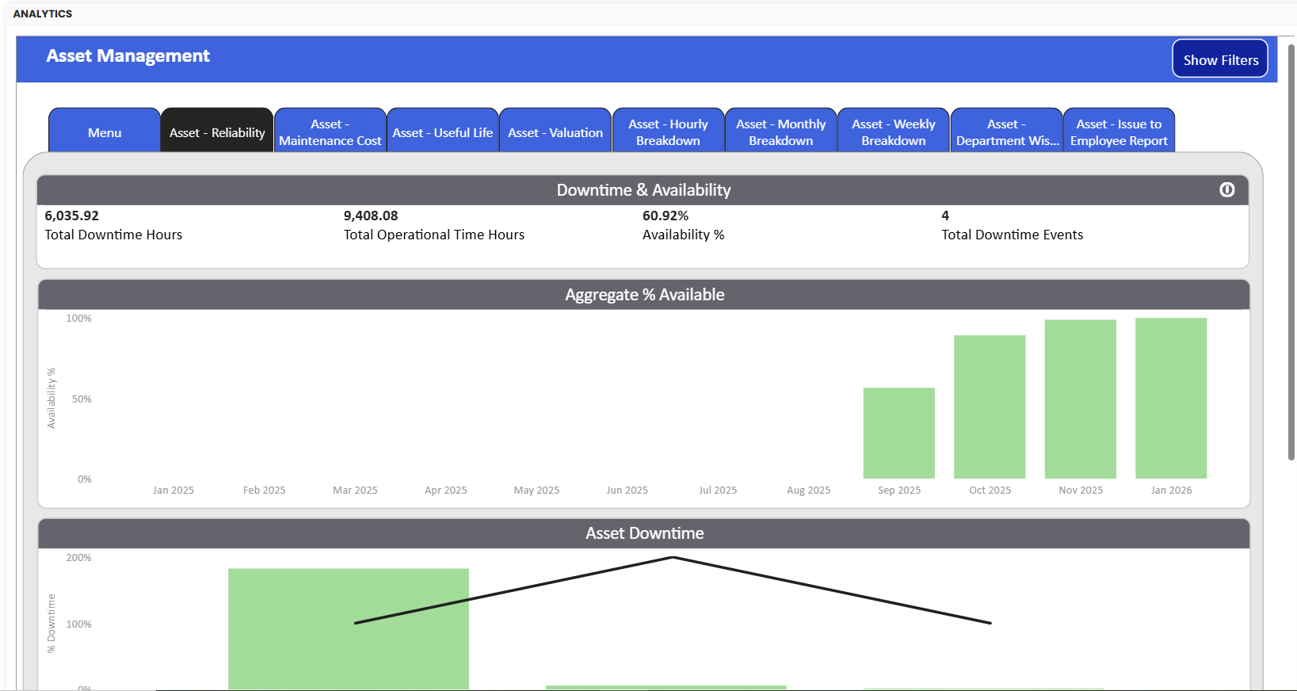1297x691 pixels.
Task: Switch to Asset - Hourly Breakdown tab
Action: (x=668, y=131)
